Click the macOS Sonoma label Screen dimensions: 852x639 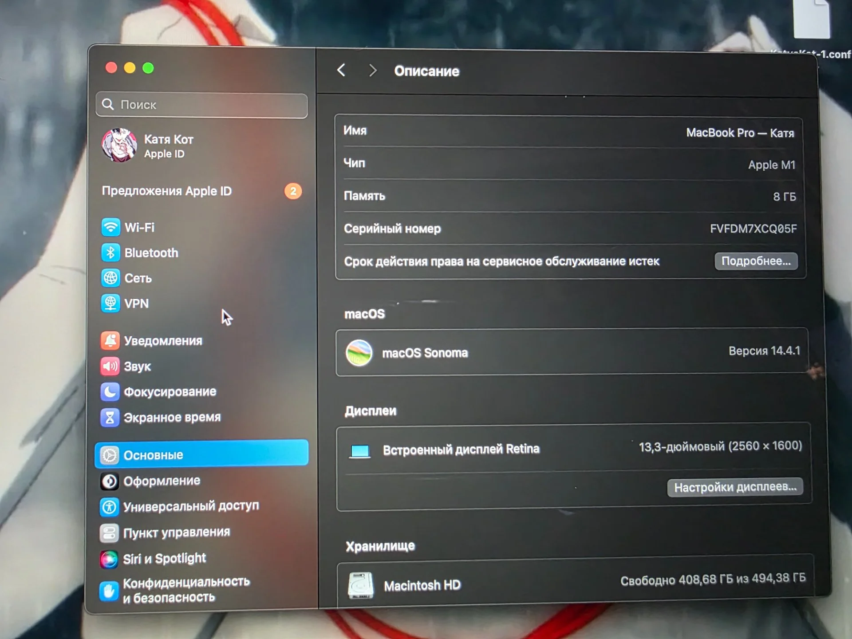(425, 353)
